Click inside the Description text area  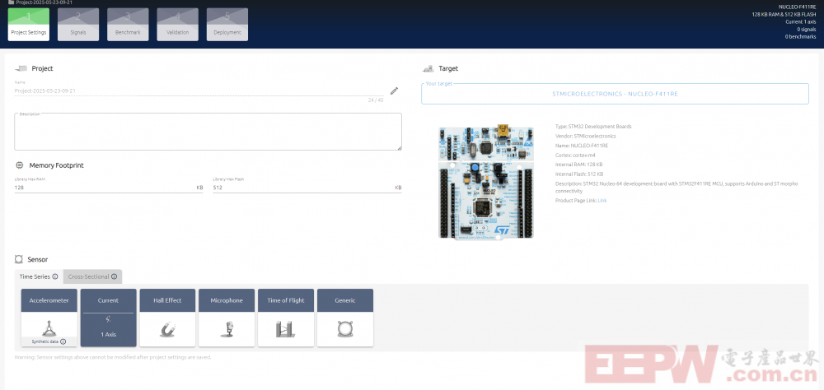pos(208,132)
